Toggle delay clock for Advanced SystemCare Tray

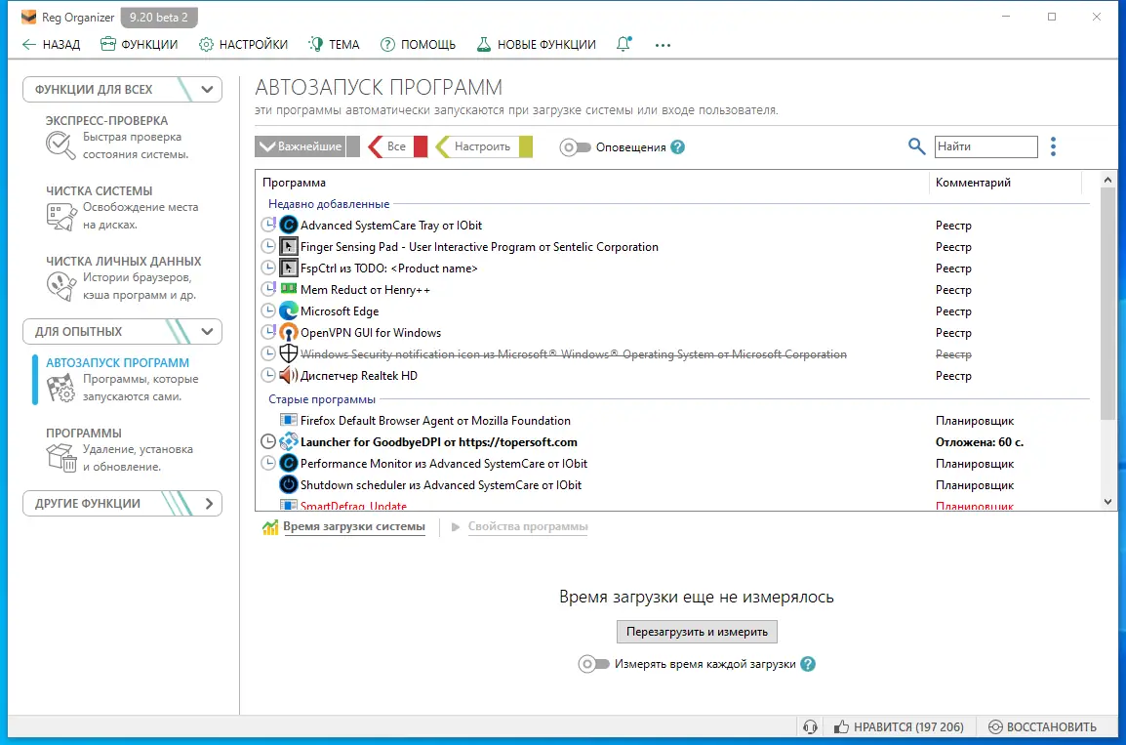coord(268,225)
